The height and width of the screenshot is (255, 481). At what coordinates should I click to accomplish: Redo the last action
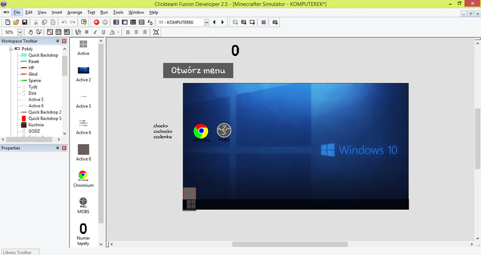click(x=73, y=22)
